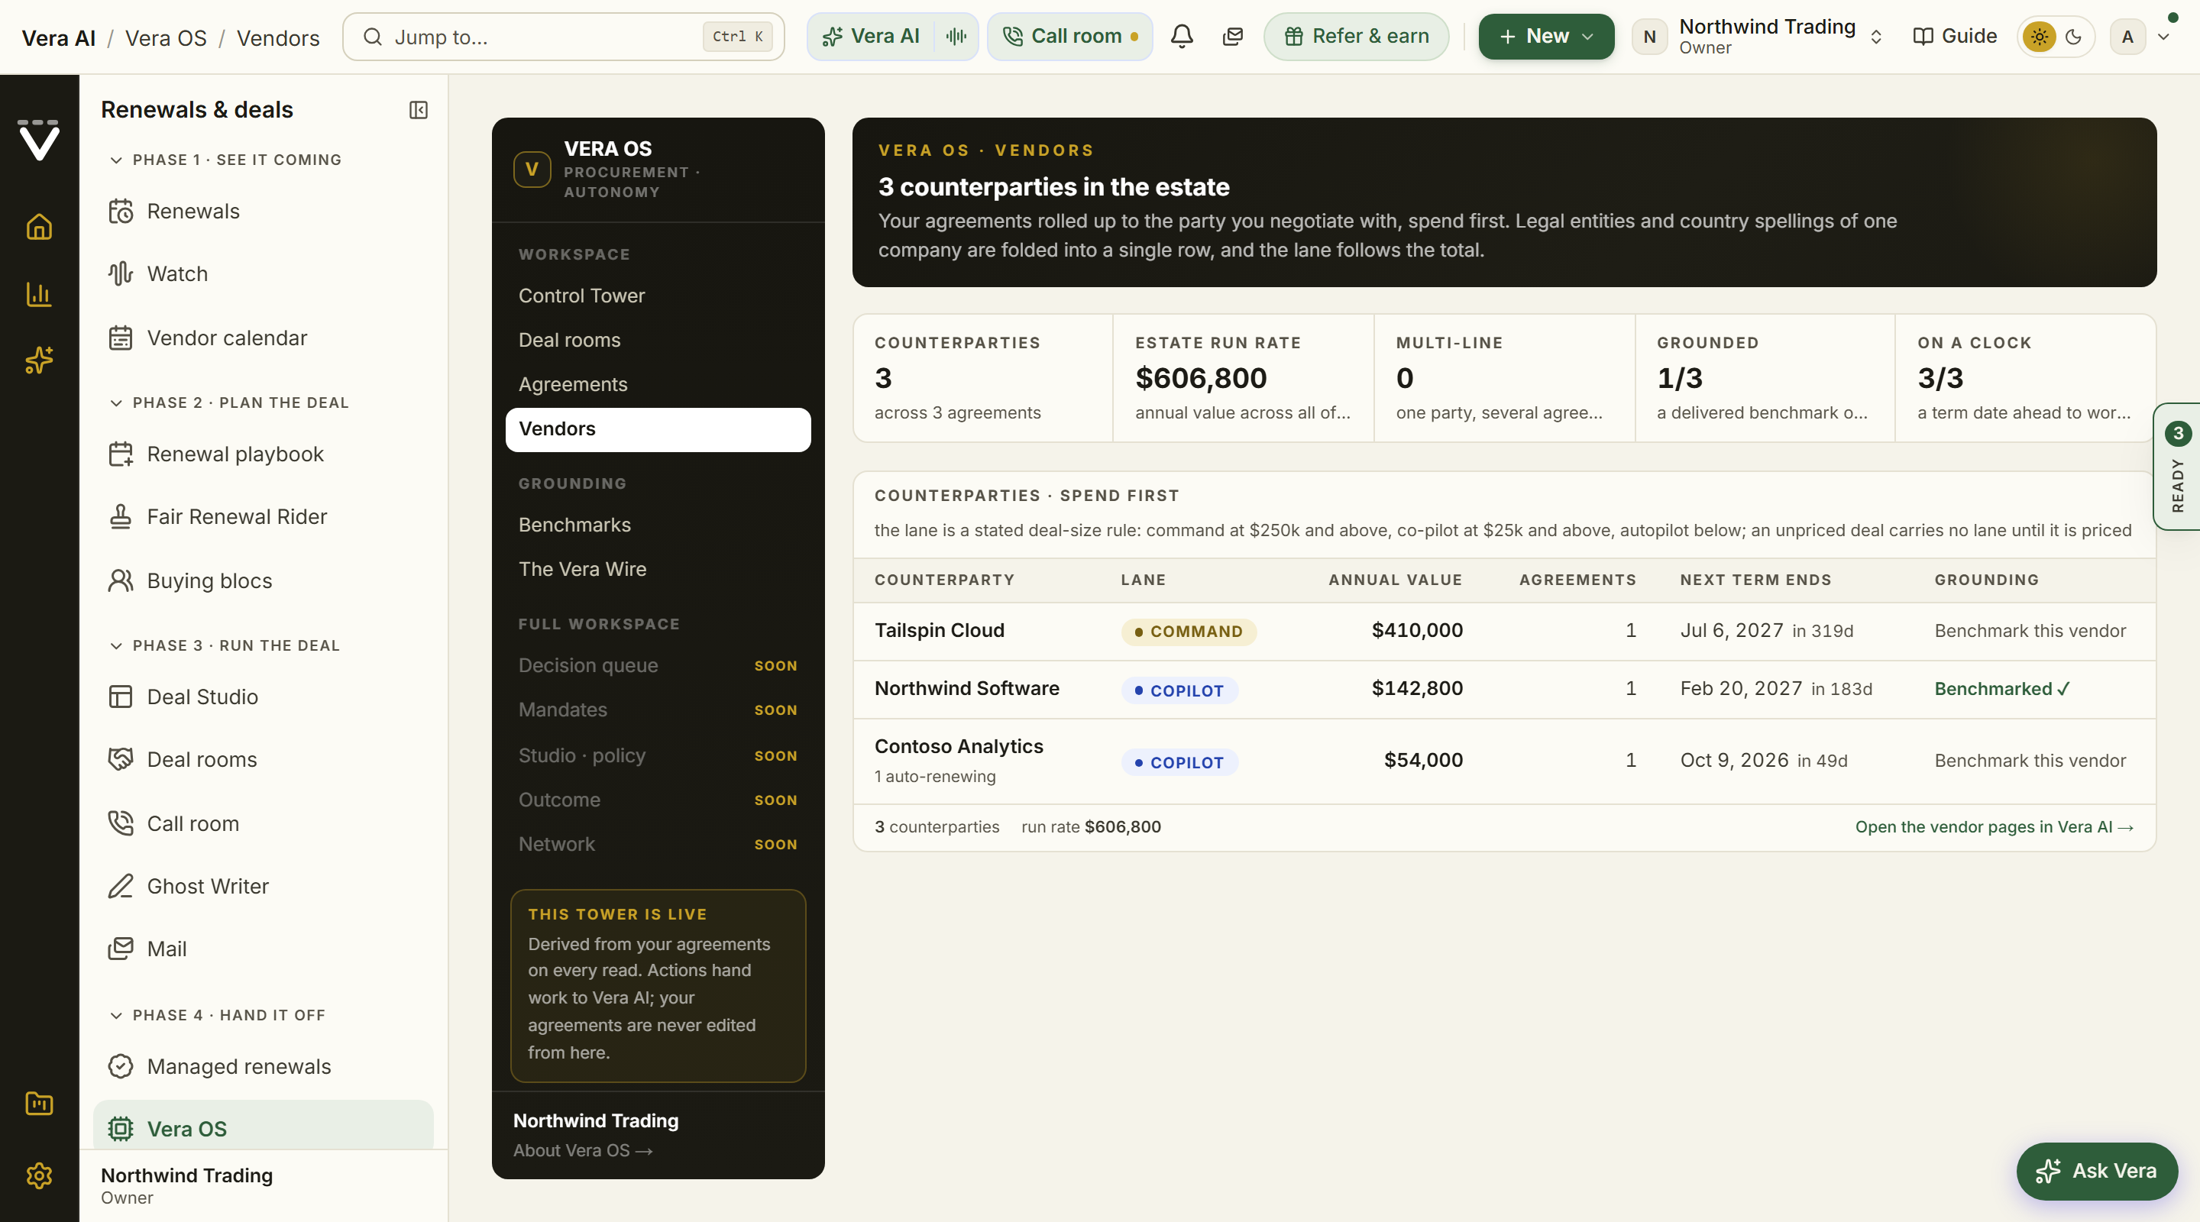Open the Tailspin Cloud counterparty row
The image size is (2200, 1222).
click(1504, 631)
